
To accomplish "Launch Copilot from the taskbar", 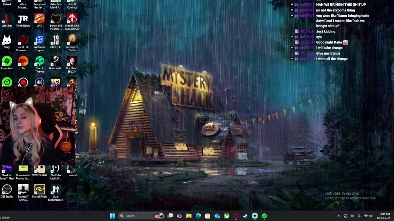I will 179,216.
